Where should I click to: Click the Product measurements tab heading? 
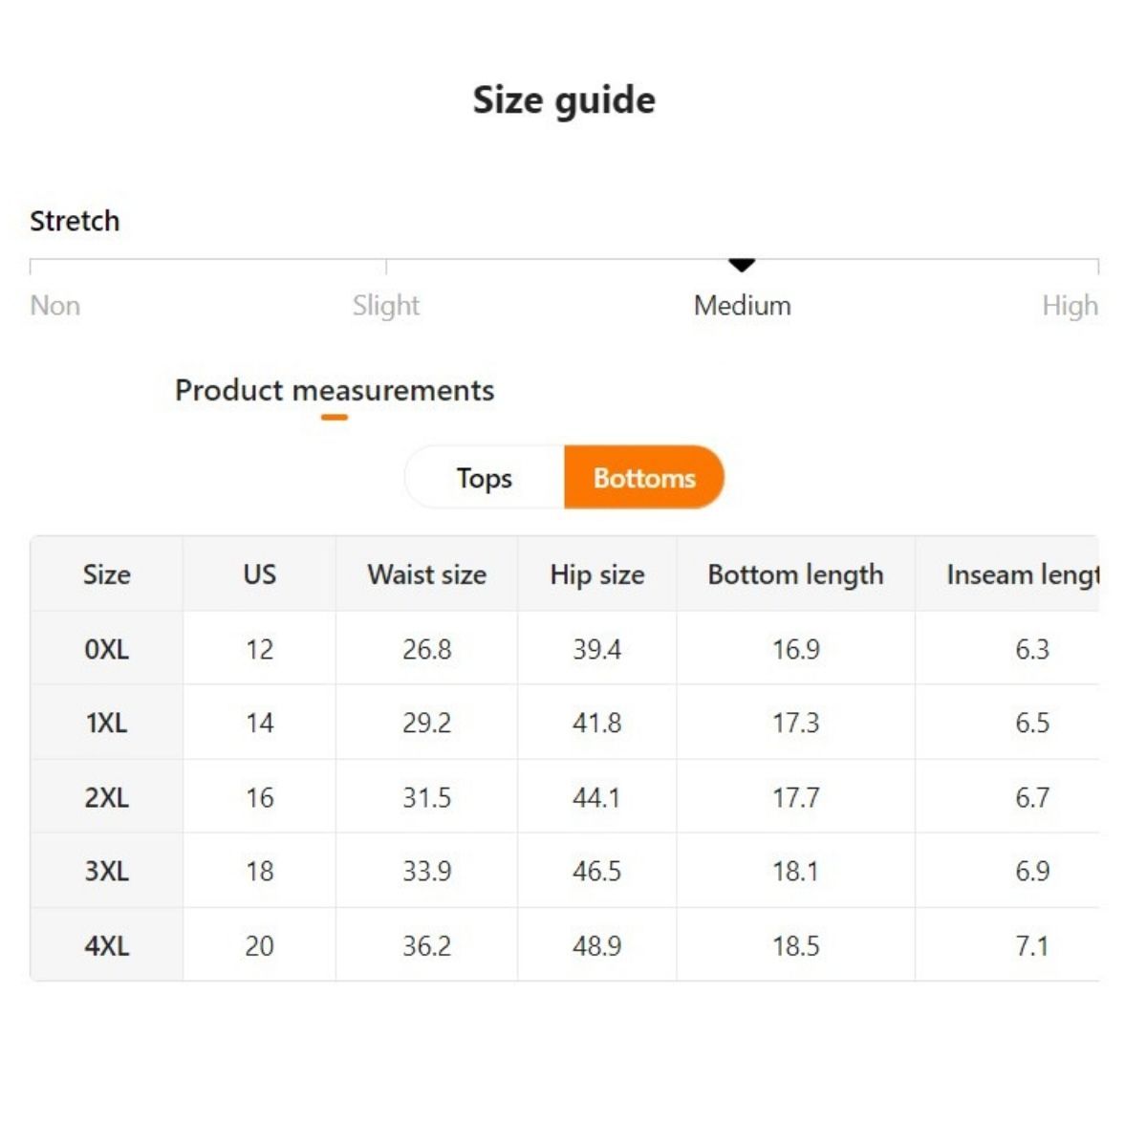335,391
